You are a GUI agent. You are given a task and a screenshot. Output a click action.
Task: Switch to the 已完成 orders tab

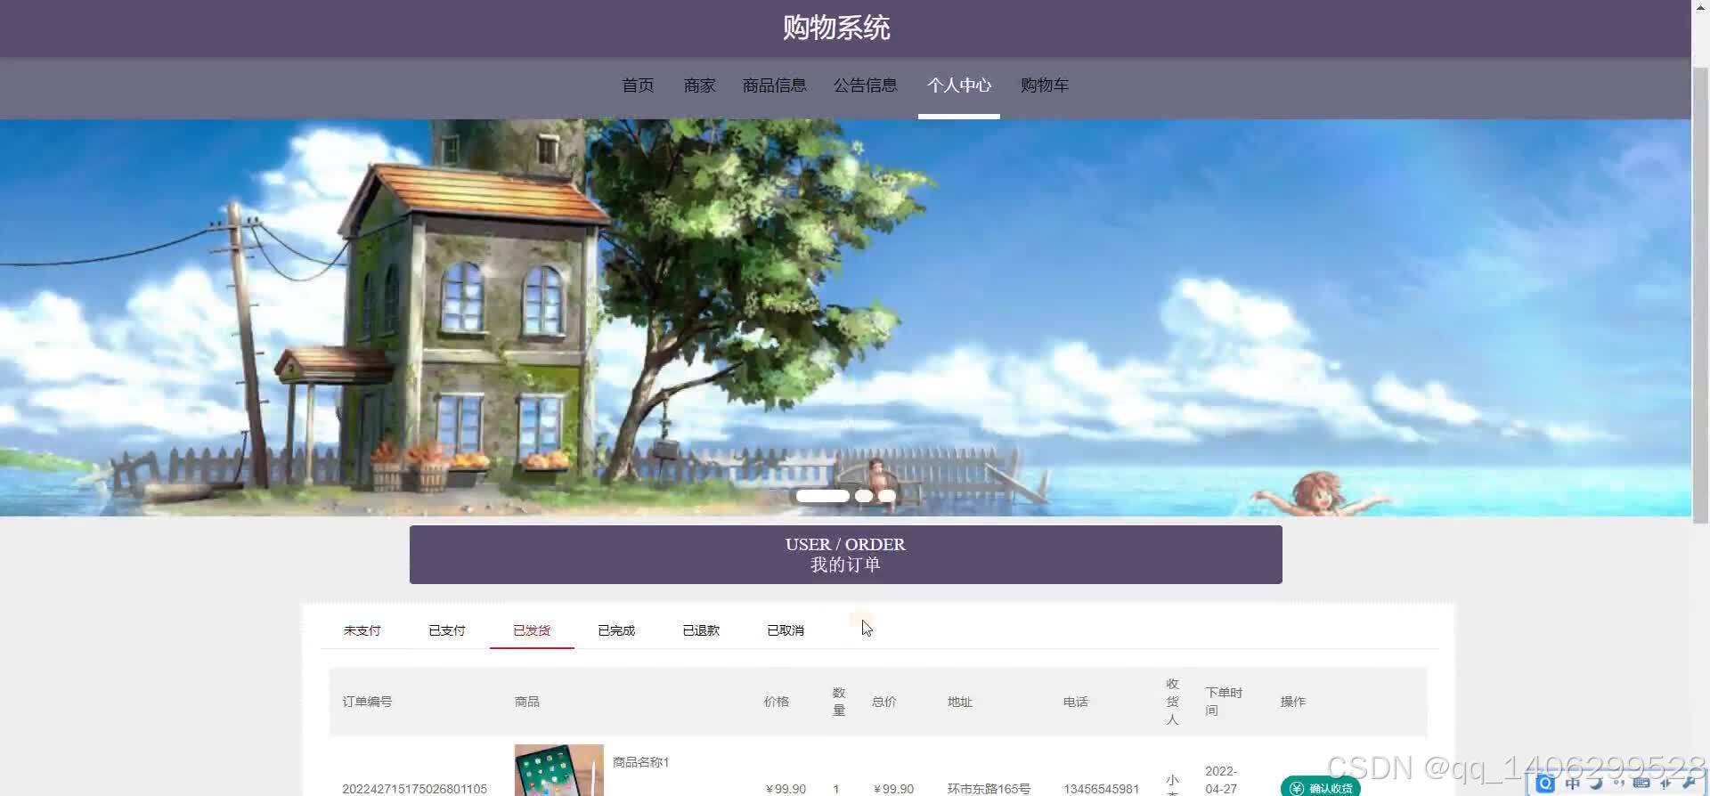[616, 630]
